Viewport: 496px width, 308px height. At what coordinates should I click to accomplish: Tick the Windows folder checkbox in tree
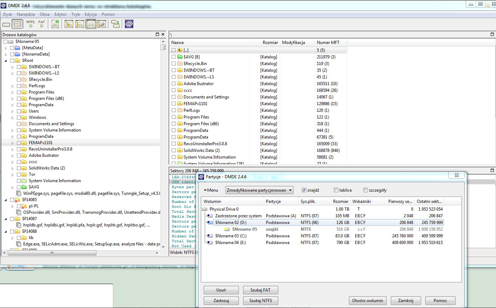[19, 117]
